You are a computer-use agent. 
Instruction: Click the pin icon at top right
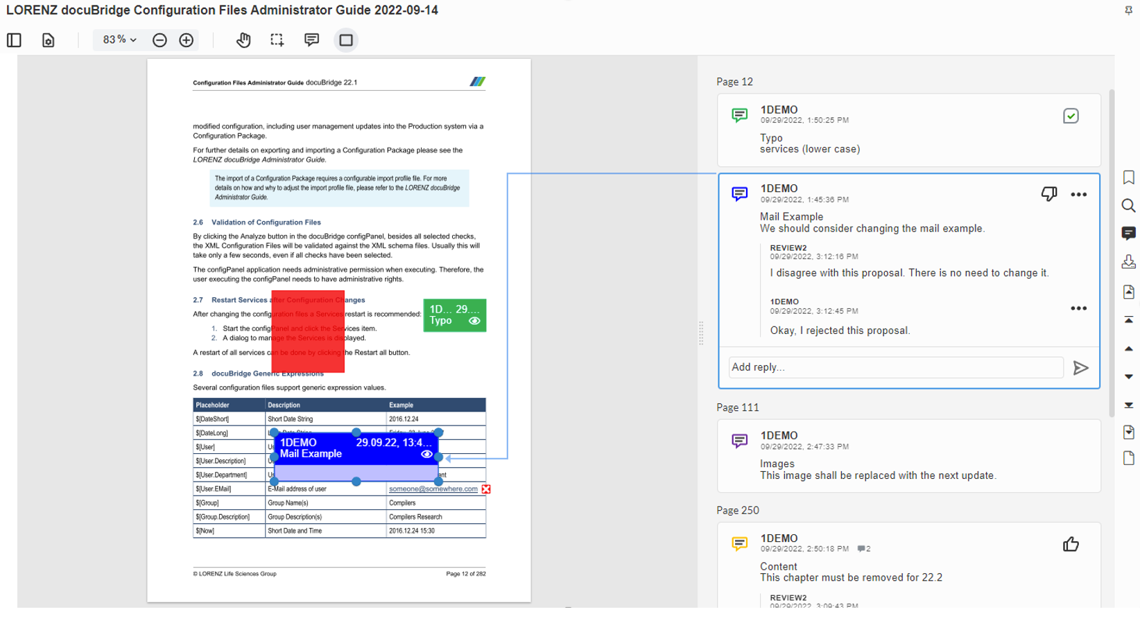point(1128,10)
